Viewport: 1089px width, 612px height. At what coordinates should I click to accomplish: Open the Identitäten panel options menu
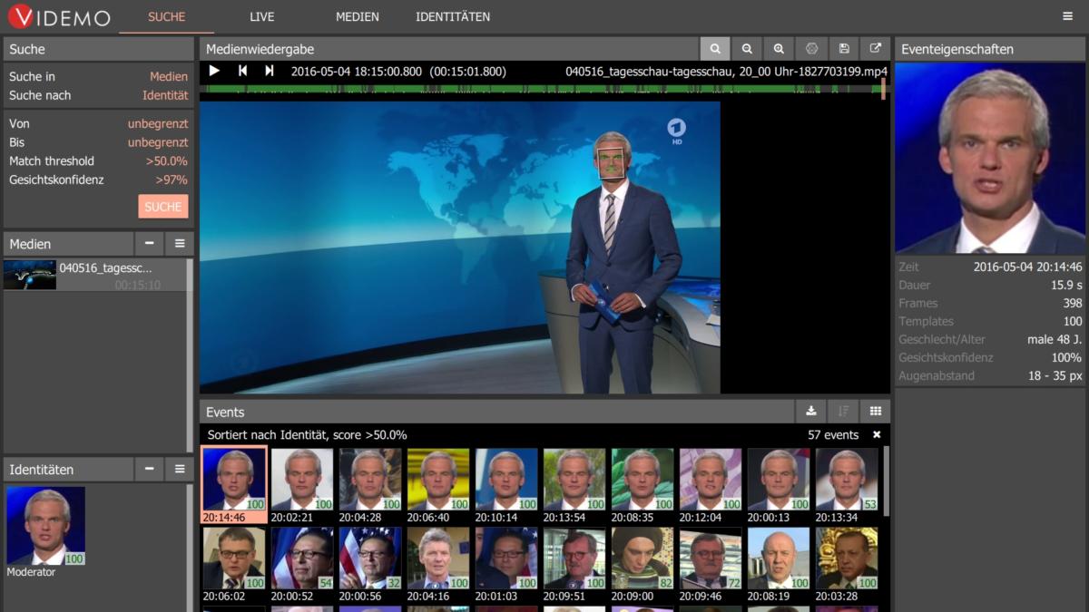pos(179,469)
